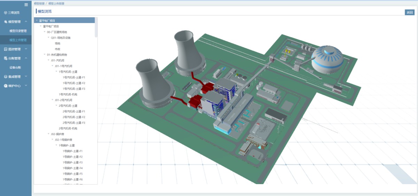Click the 台账管理 ledger icon
This screenshot has width=418, height=196.
(x=5, y=58)
